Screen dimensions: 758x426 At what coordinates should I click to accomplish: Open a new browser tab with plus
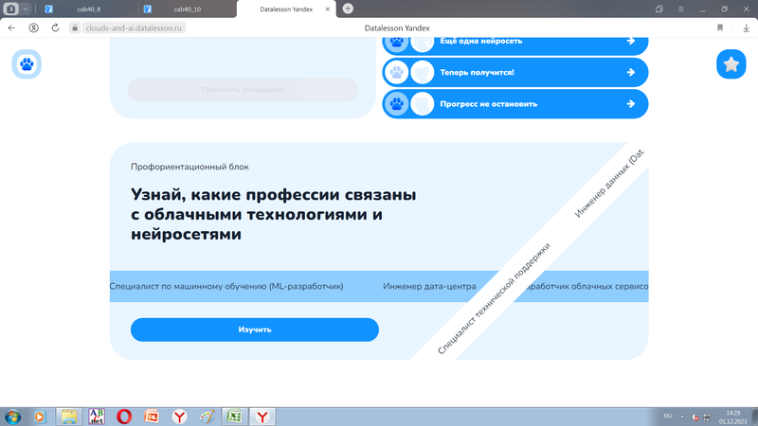[x=348, y=9]
